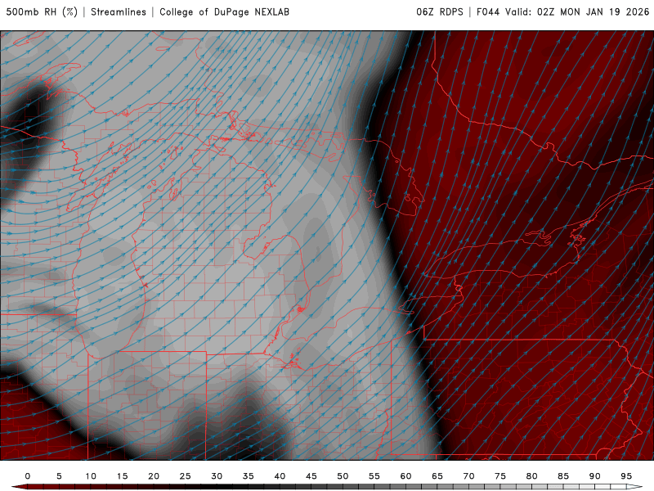The width and height of the screenshot is (654, 491).
Task: Click the "45" label on the color scale
Action: 311,476
